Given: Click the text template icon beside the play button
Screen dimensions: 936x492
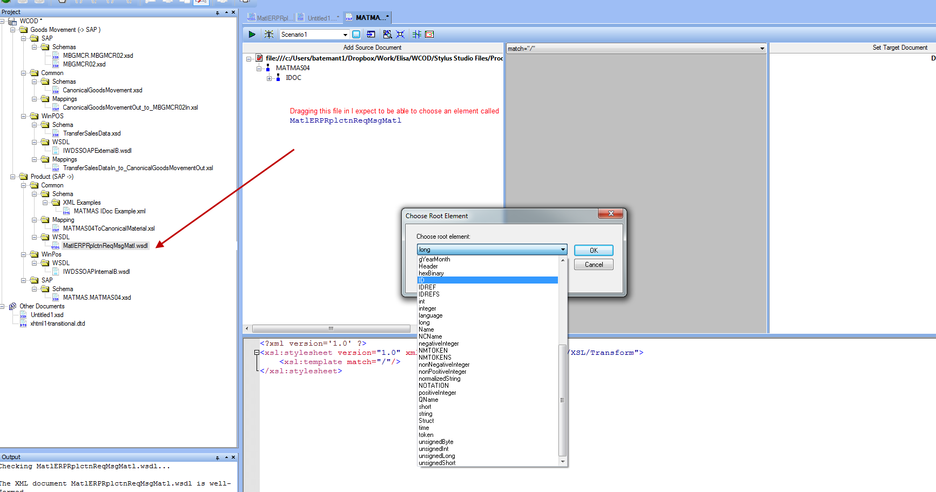Looking at the screenshot, I should pyautogui.click(x=268, y=34).
